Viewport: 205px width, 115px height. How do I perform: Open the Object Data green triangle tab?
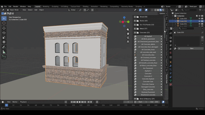(x=171, y=81)
